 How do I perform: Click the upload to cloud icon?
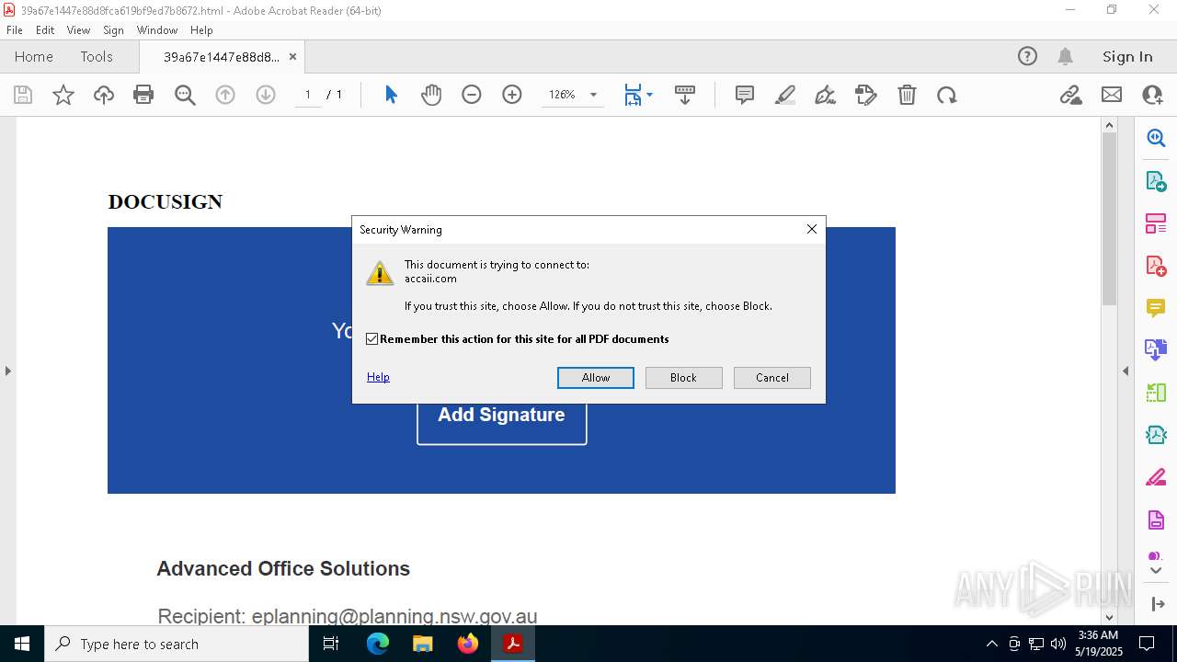tap(104, 95)
